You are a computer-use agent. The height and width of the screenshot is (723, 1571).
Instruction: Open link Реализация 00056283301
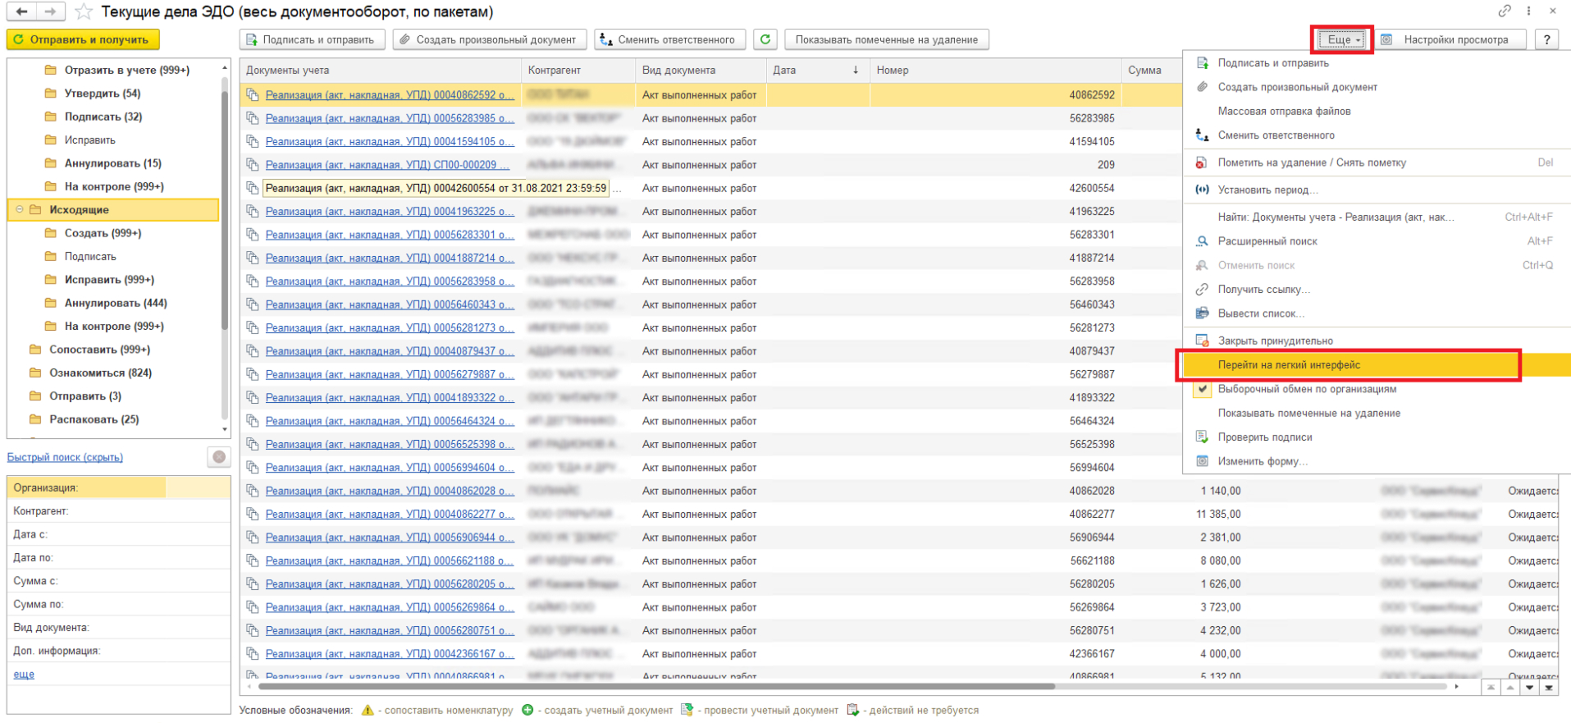click(390, 235)
